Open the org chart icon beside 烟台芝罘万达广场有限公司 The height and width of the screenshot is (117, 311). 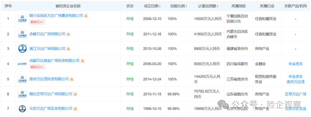75,94
